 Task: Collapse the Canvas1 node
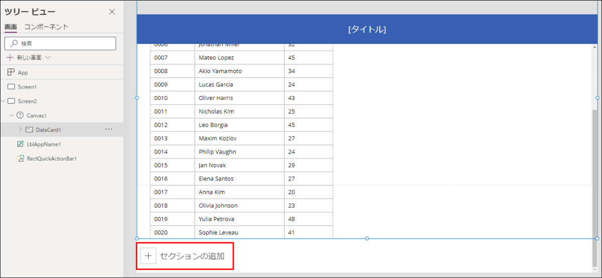(12, 115)
